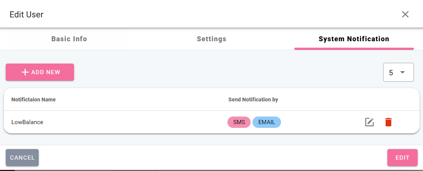Screen dimensions: 423x171
Task: Delete the LowBalance notification with trash icon
Action: 388,122
